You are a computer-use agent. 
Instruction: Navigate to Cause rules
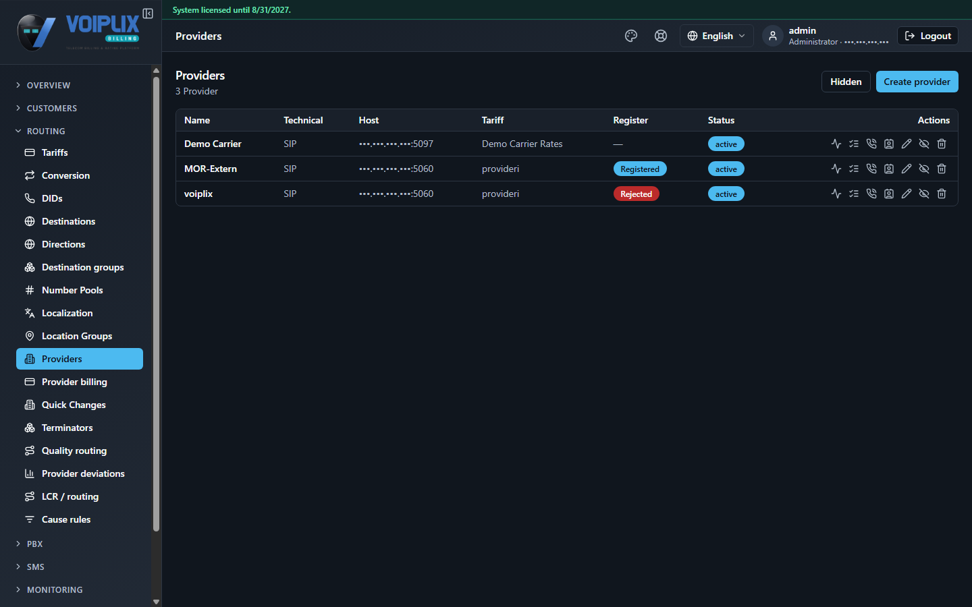tap(80, 519)
